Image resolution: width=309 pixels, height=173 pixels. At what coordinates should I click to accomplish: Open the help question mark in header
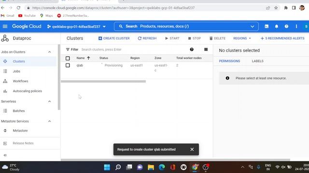[286, 26]
